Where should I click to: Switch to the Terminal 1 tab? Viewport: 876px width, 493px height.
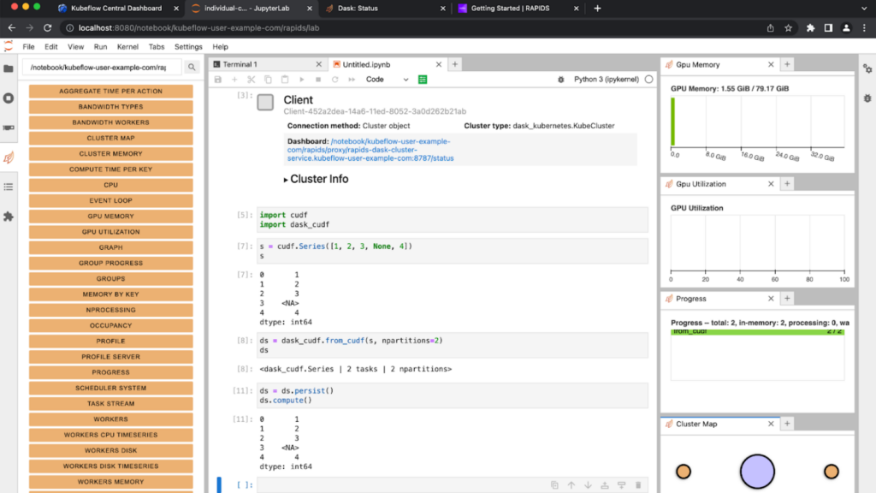pos(267,64)
